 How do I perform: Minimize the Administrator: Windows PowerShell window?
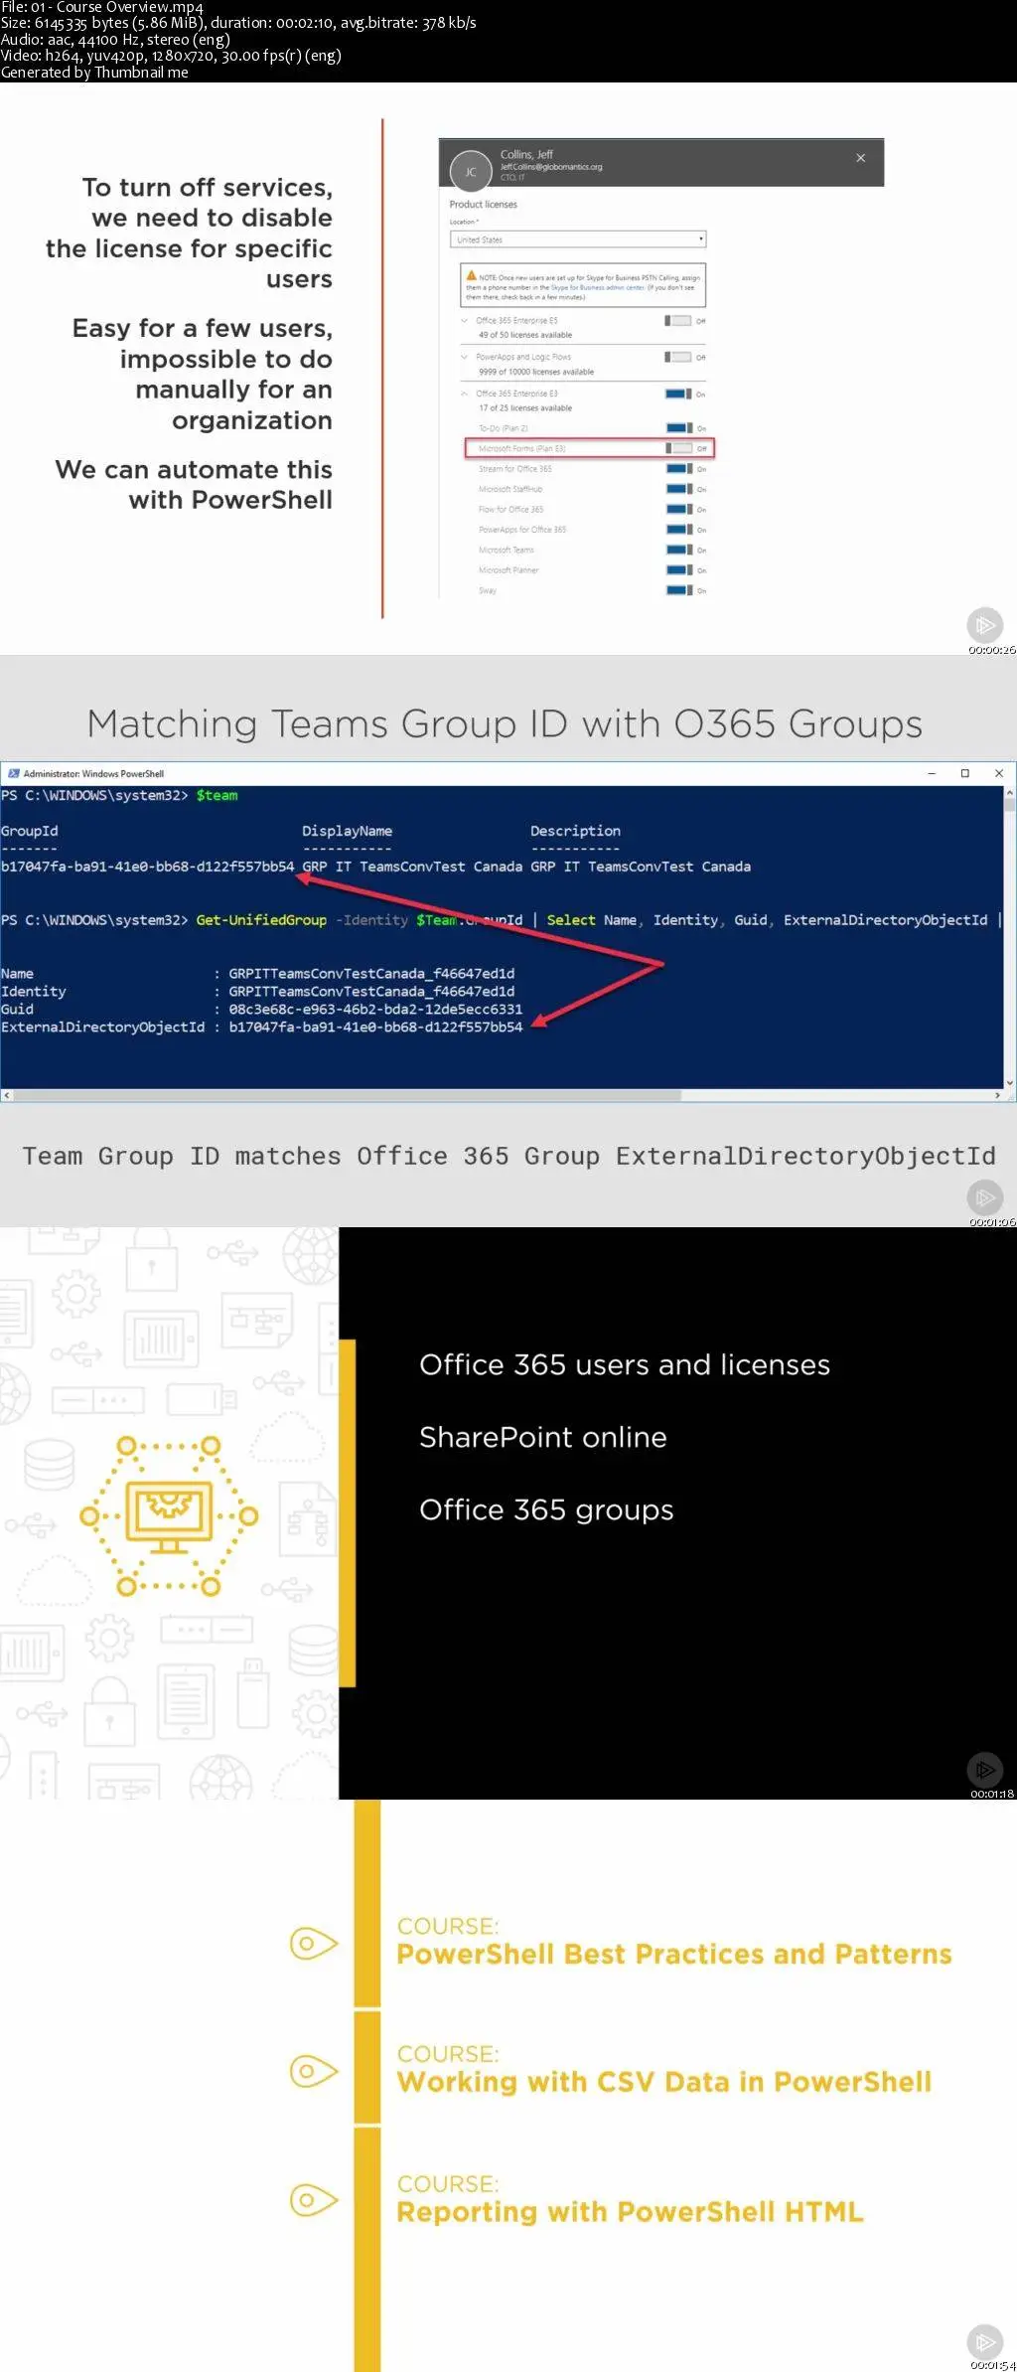coord(932,773)
